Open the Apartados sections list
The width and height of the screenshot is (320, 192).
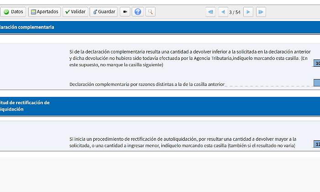click(x=44, y=12)
